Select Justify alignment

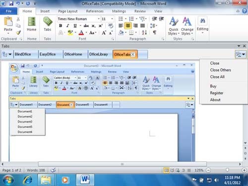pyautogui.click(x=142, y=26)
